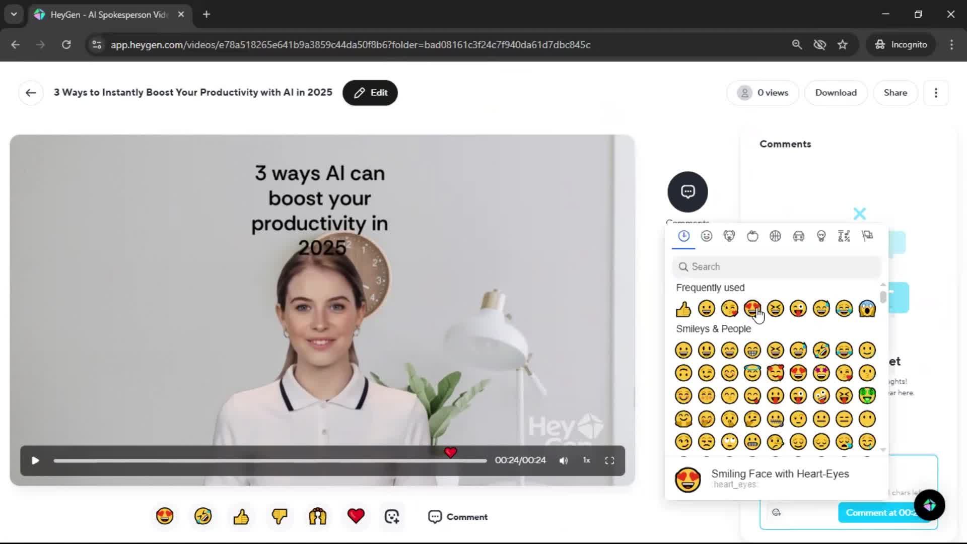Open the 1x playback speed menu
Image resolution: width=967 pixels, height=544 pixels.
click(586, 460)
